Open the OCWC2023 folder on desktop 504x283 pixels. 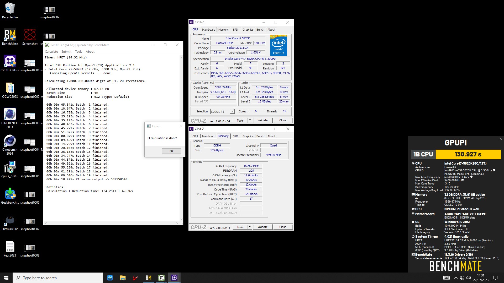tap(10, 90)
